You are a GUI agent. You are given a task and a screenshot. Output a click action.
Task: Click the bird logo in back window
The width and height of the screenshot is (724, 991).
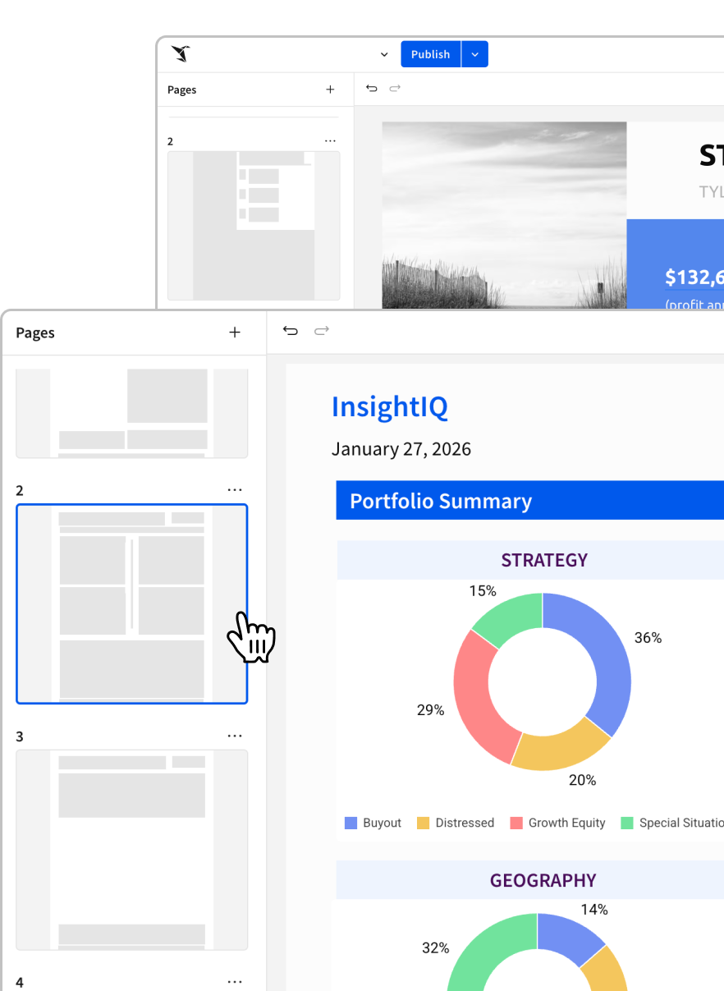[x=181, y=54]
